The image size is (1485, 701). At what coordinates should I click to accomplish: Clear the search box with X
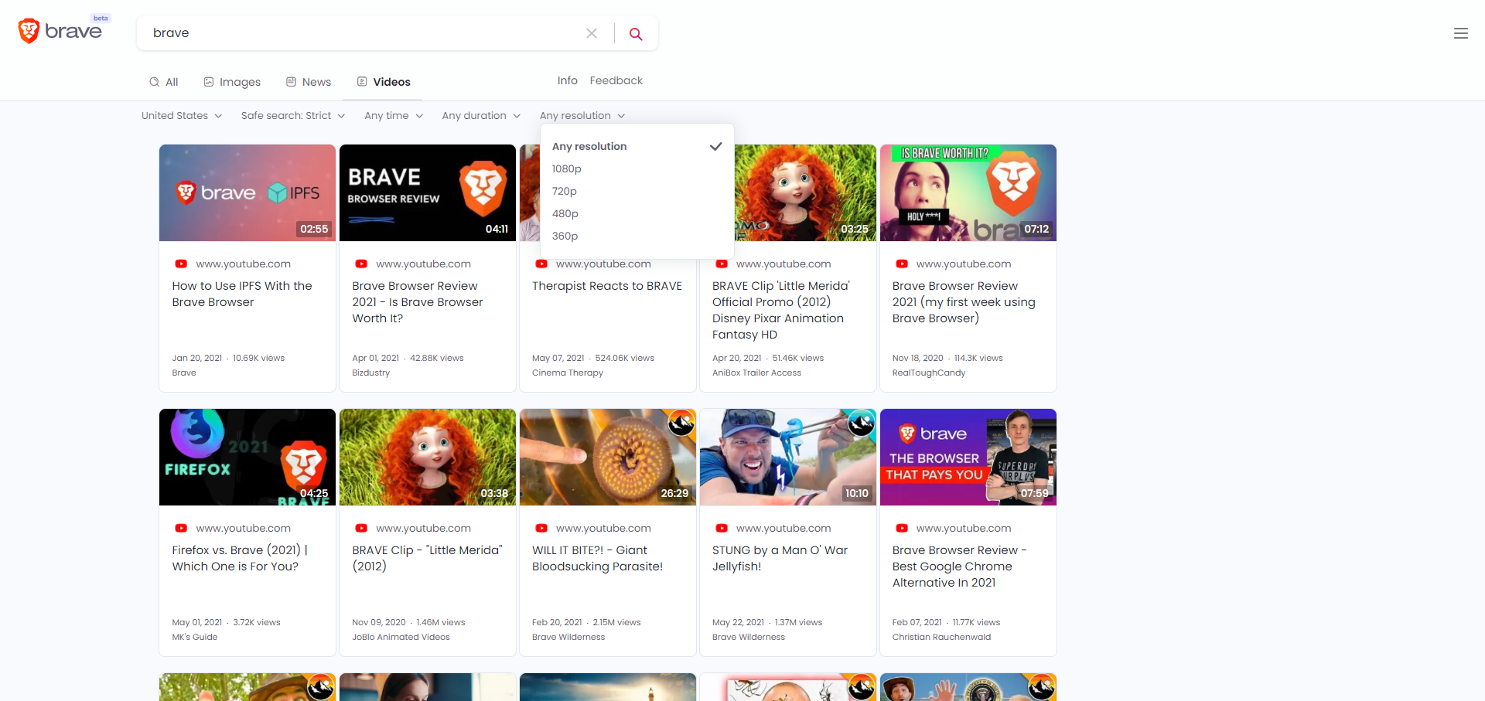click(592, 33)
